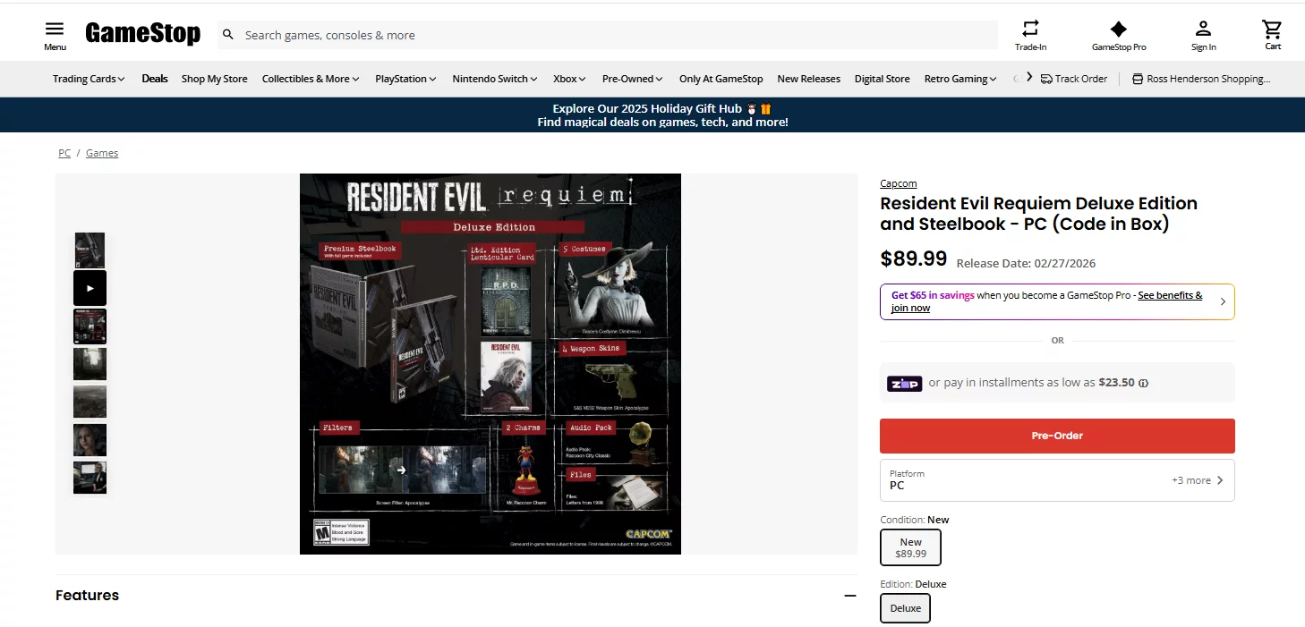Click the search magnifier icon
This screenshot has width=1305, height=627.
pyautogui.click(x=228, y=35)
